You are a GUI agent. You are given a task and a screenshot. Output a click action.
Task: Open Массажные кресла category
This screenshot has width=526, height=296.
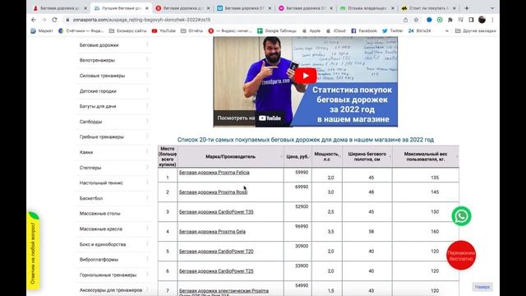tap(100, 229)
